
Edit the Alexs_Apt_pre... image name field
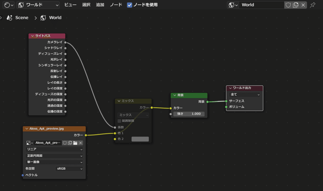tap(48, 143)
